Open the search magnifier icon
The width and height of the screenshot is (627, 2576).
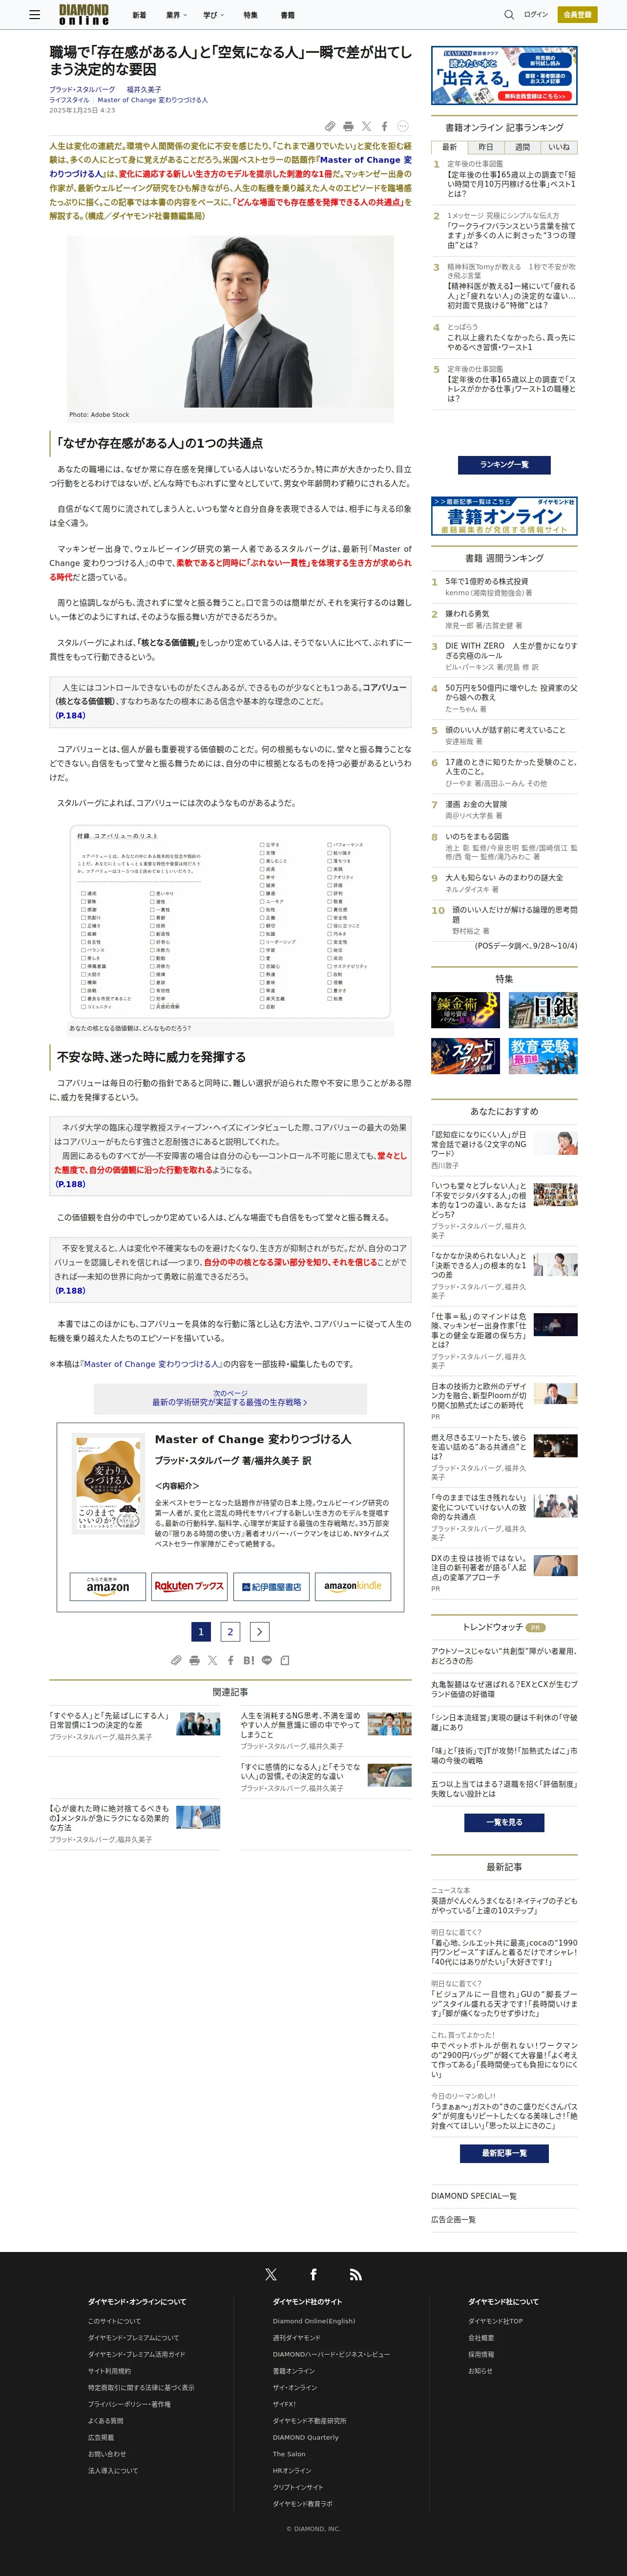(x=509, y=15)
